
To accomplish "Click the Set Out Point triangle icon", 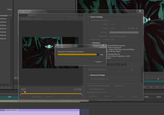I will [x=45, y=89].
